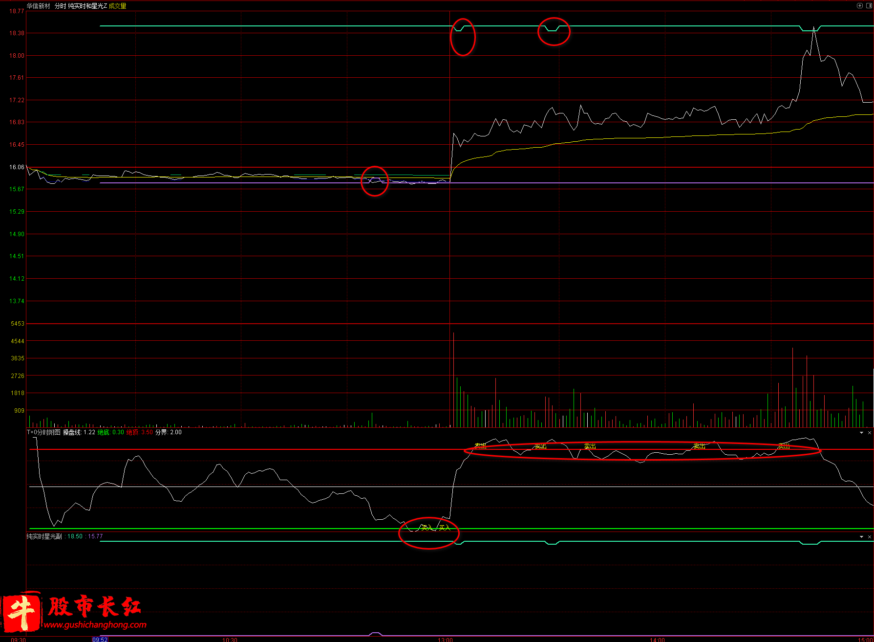
Task: Click the 分界: 2.00 value
Action: [x=169, y=432]
